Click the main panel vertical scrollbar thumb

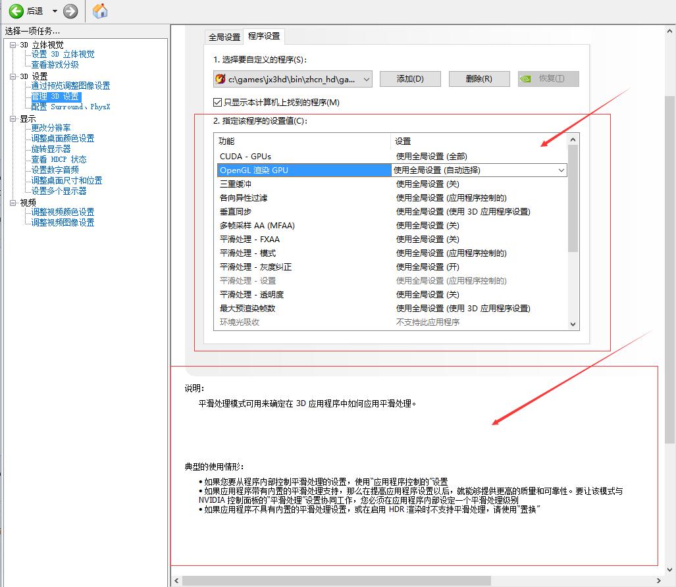(x=669, y=269)
